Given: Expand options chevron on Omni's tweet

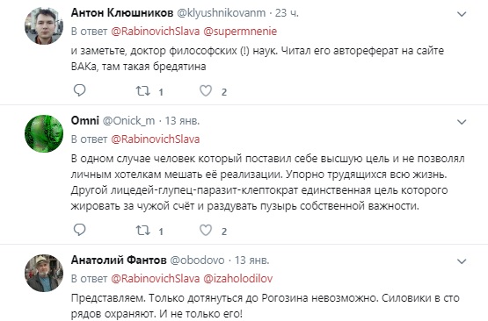Looking at the screenshot, I should 462,122.
